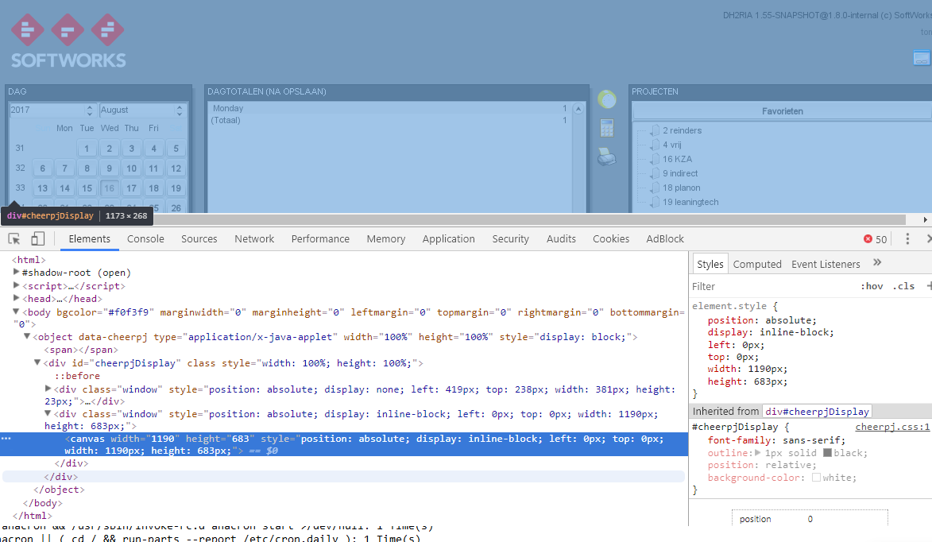The image size is (932, 542).
Task: Open the Memory tab
Action: (386, 239)
